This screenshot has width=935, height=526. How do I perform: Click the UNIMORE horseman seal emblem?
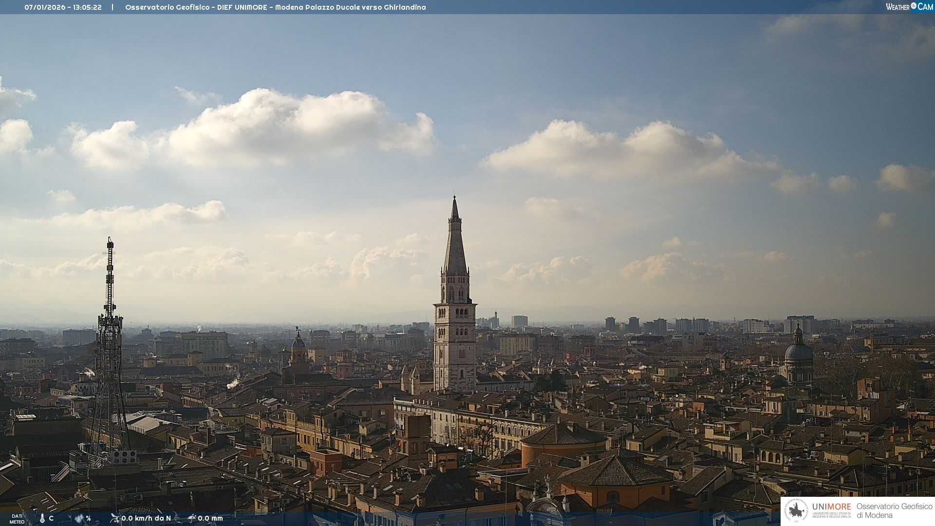point(796,511)
